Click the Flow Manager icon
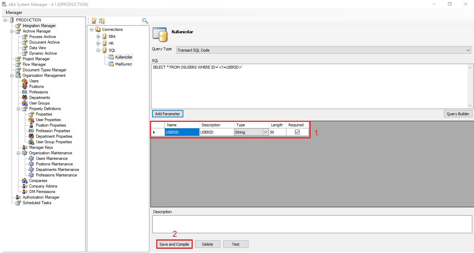This screenshot has height=253, width=474. (18, 64)
